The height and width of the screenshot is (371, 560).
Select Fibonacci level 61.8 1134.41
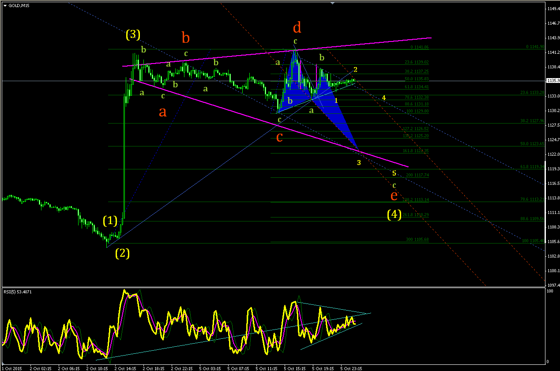[x=417, y=87]
